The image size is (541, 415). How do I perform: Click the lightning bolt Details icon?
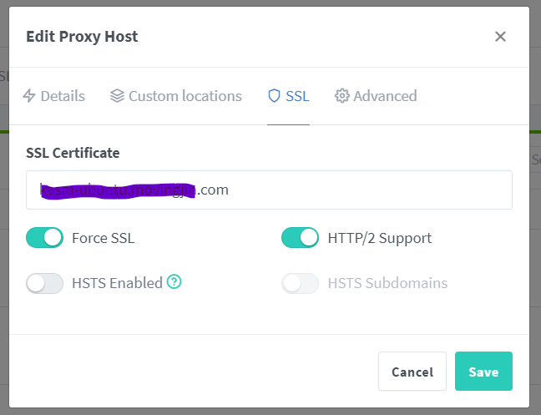click(29, 96)
